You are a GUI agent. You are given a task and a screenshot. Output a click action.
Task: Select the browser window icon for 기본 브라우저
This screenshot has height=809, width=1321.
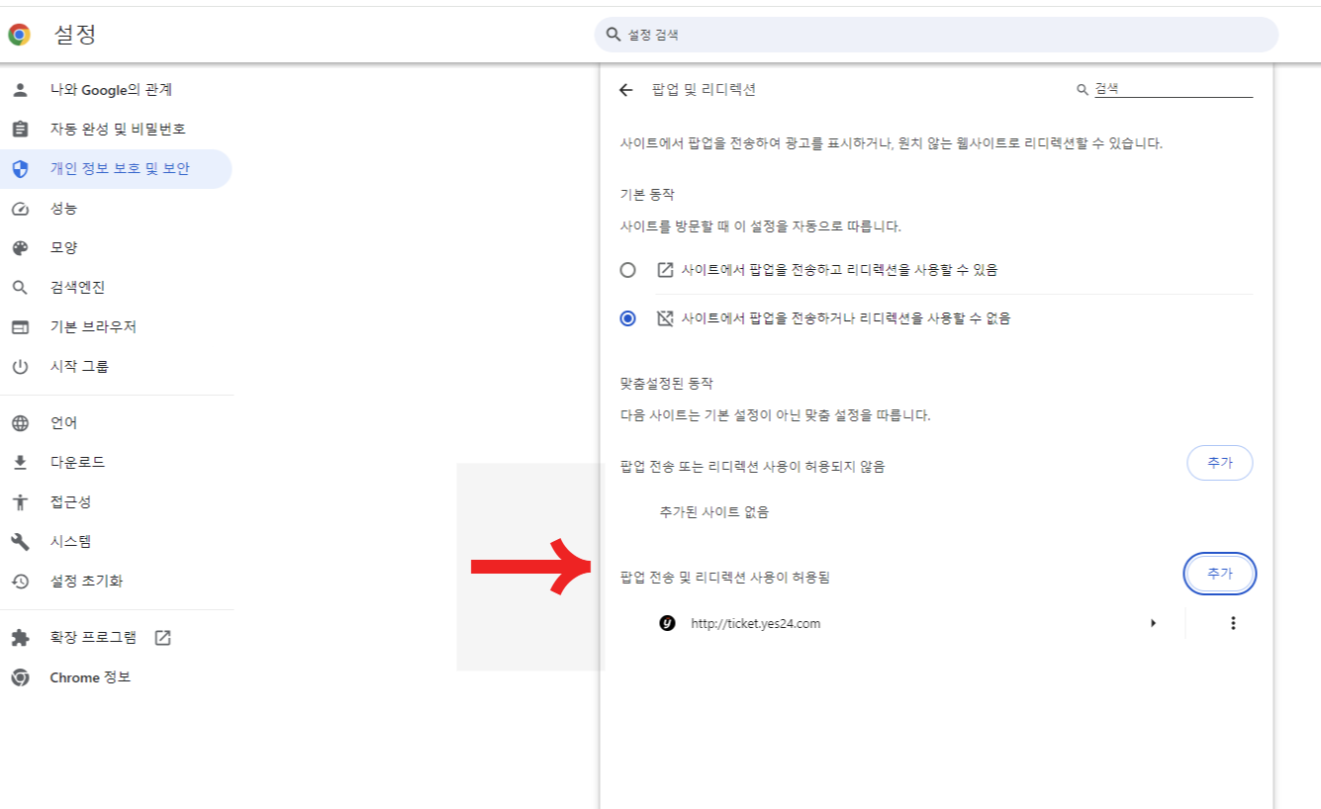click(x=22, y=326)
